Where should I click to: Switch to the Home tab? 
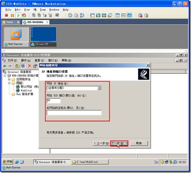pos(10,22)
